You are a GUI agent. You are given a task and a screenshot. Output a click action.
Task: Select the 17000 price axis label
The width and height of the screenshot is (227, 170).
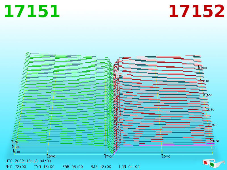coord(109,156)
